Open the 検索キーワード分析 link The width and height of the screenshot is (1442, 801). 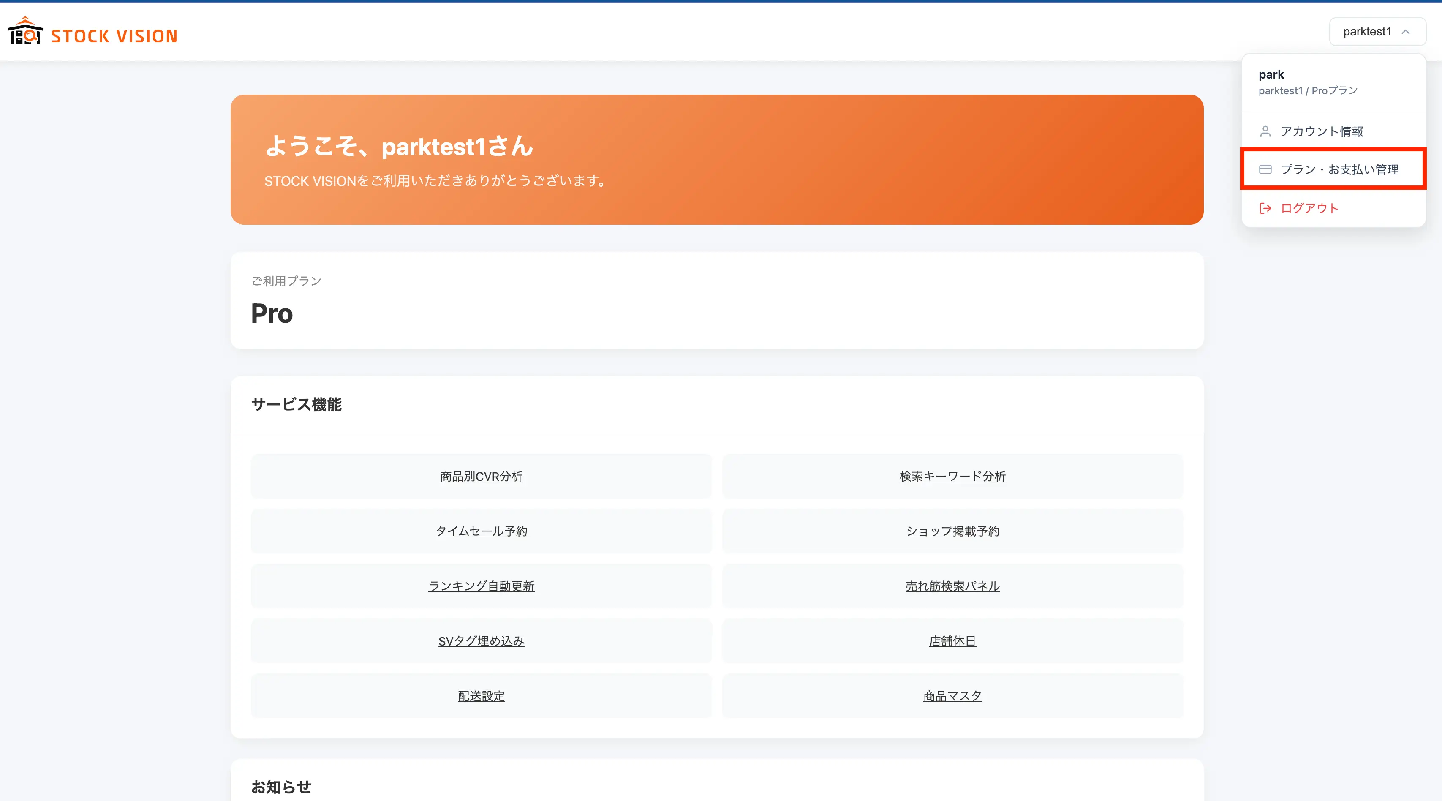pyautogui.click(x=952, y=477)
